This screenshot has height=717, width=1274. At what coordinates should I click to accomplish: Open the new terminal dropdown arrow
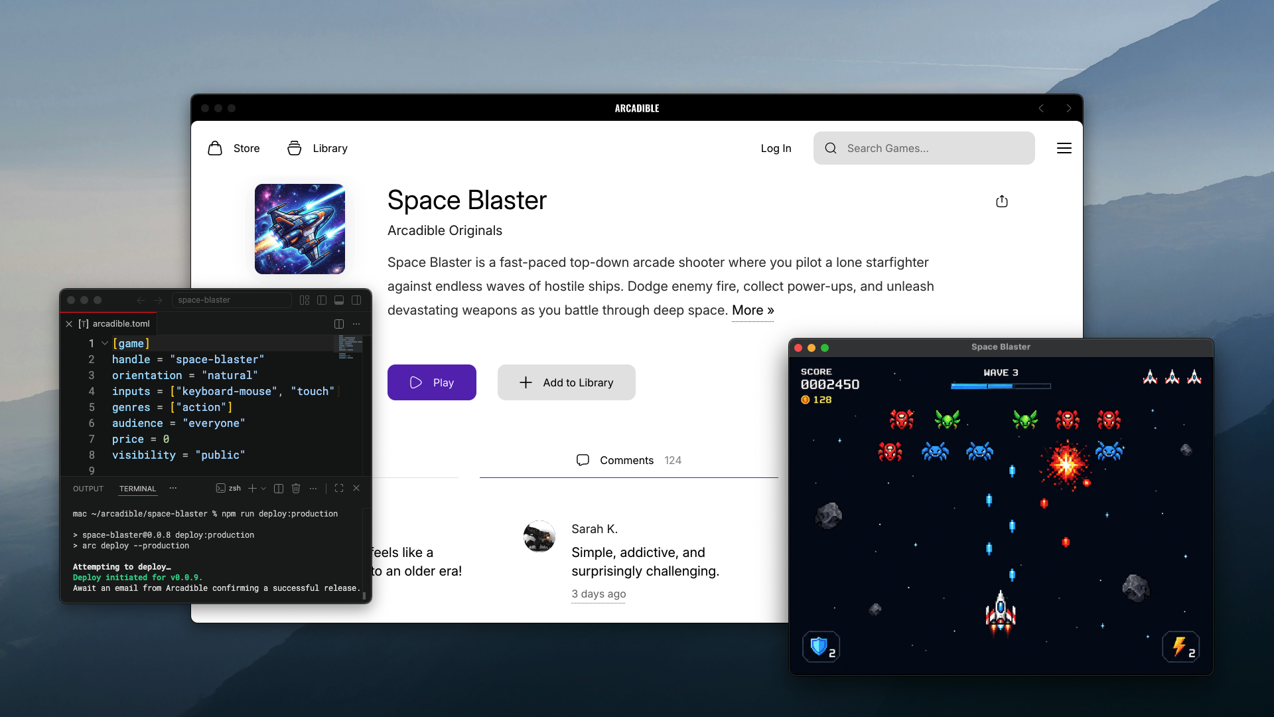(x=263, y=489)
